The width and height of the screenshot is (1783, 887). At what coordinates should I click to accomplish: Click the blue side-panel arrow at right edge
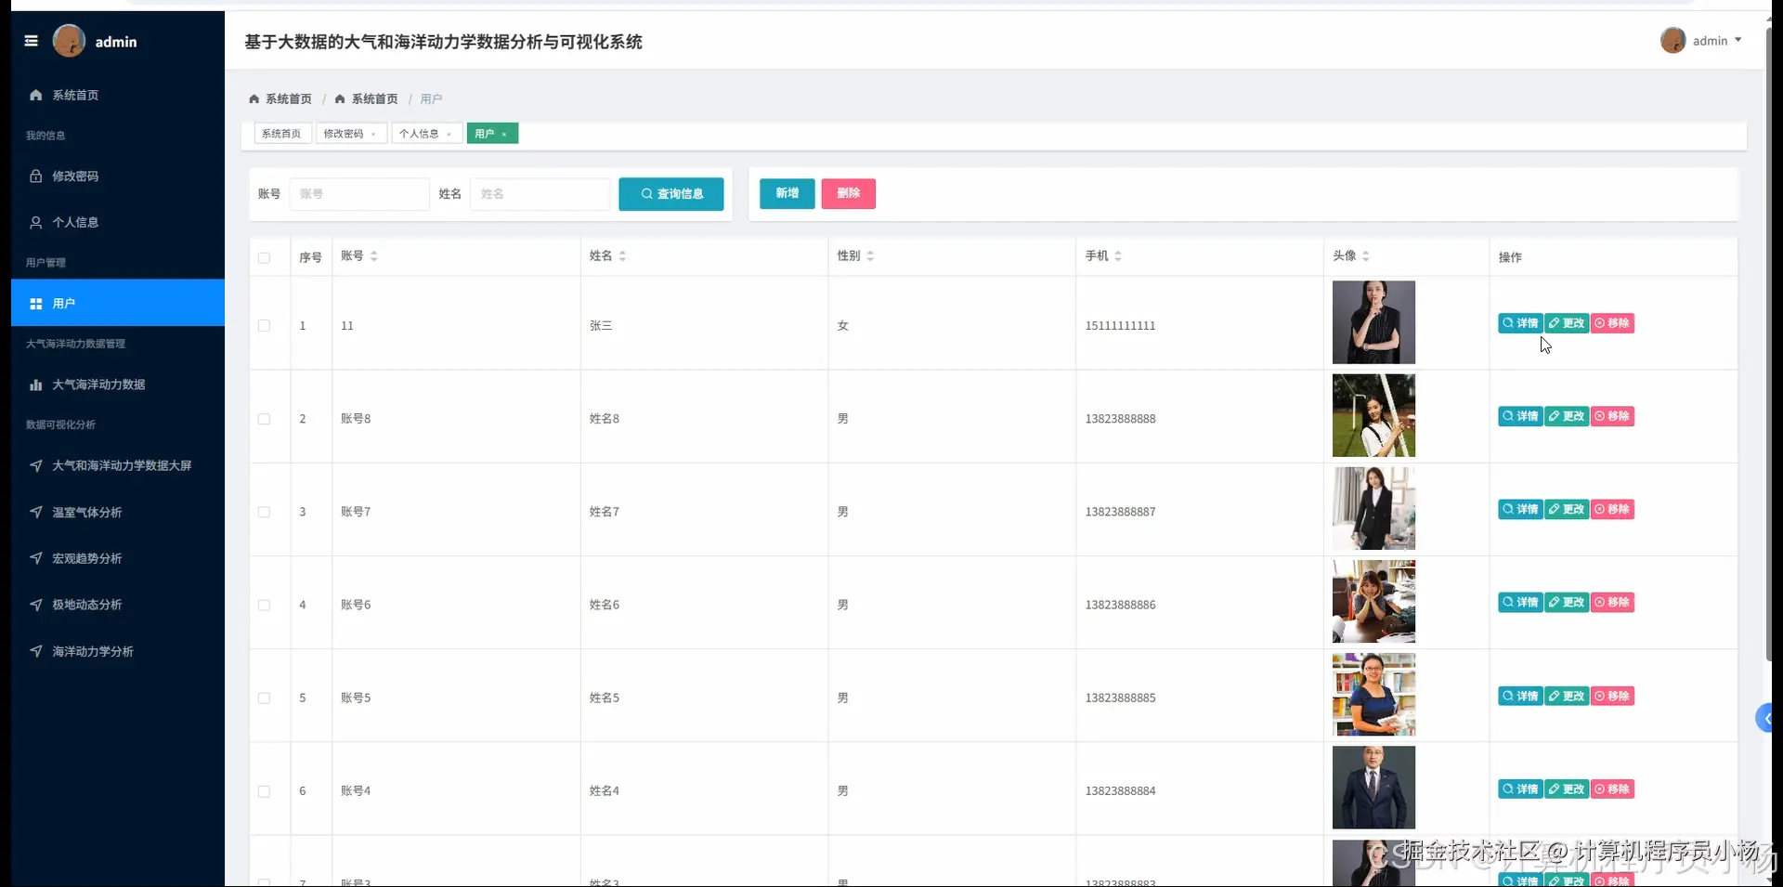tap(1765, 718)
